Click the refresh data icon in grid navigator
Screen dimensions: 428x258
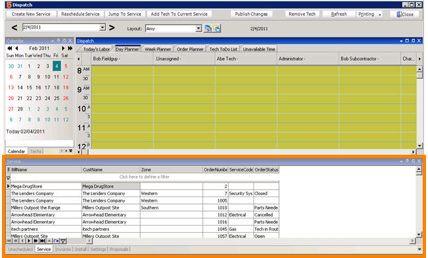[x=56, y=241]
